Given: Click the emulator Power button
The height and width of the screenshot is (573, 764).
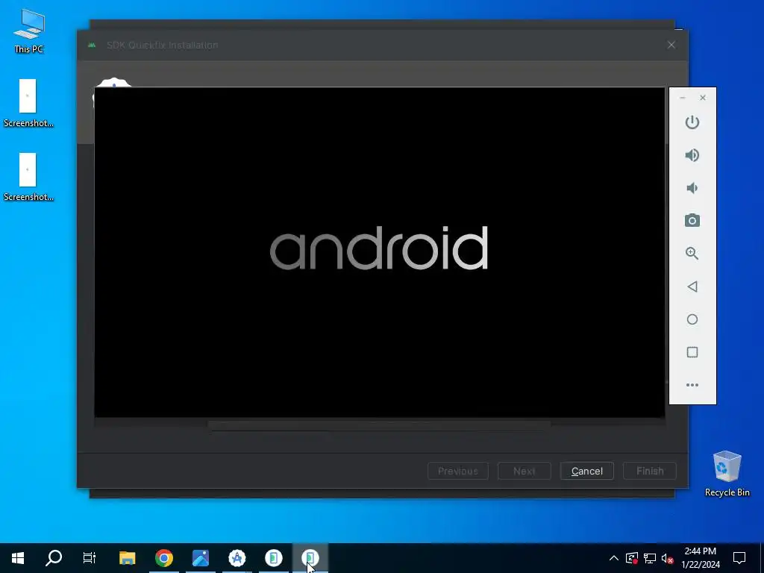Looking at the screenshot, I should (692, 122).
